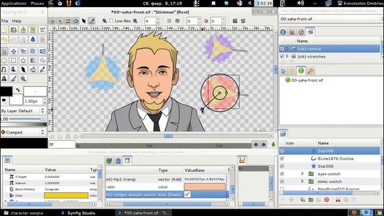Toggle the eyes-switch layer checkbox

(x=282, y=173)
